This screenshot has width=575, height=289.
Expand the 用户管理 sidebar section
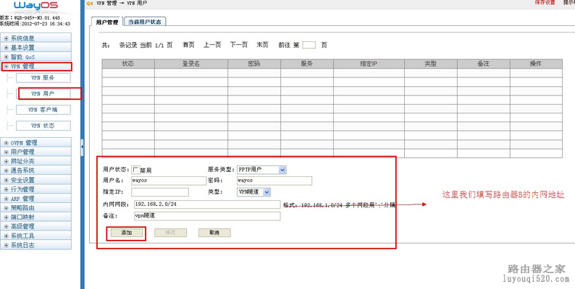coord(36,152)
